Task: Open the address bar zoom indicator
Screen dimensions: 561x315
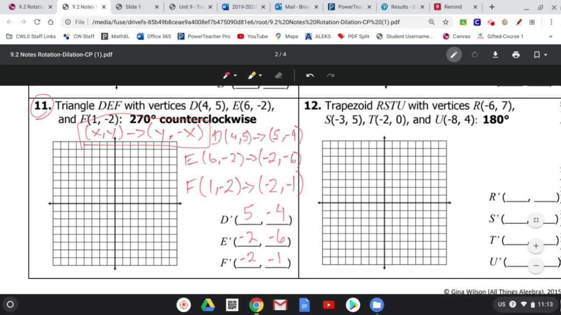Action: click(432, 22)
